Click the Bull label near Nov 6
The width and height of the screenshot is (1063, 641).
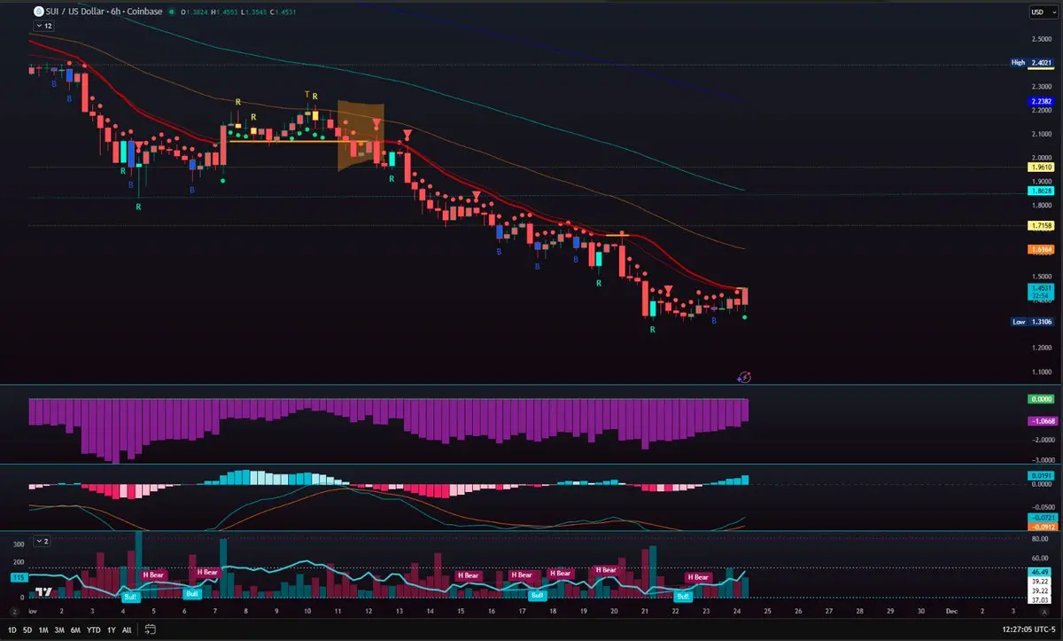click(x=191, y=593)
